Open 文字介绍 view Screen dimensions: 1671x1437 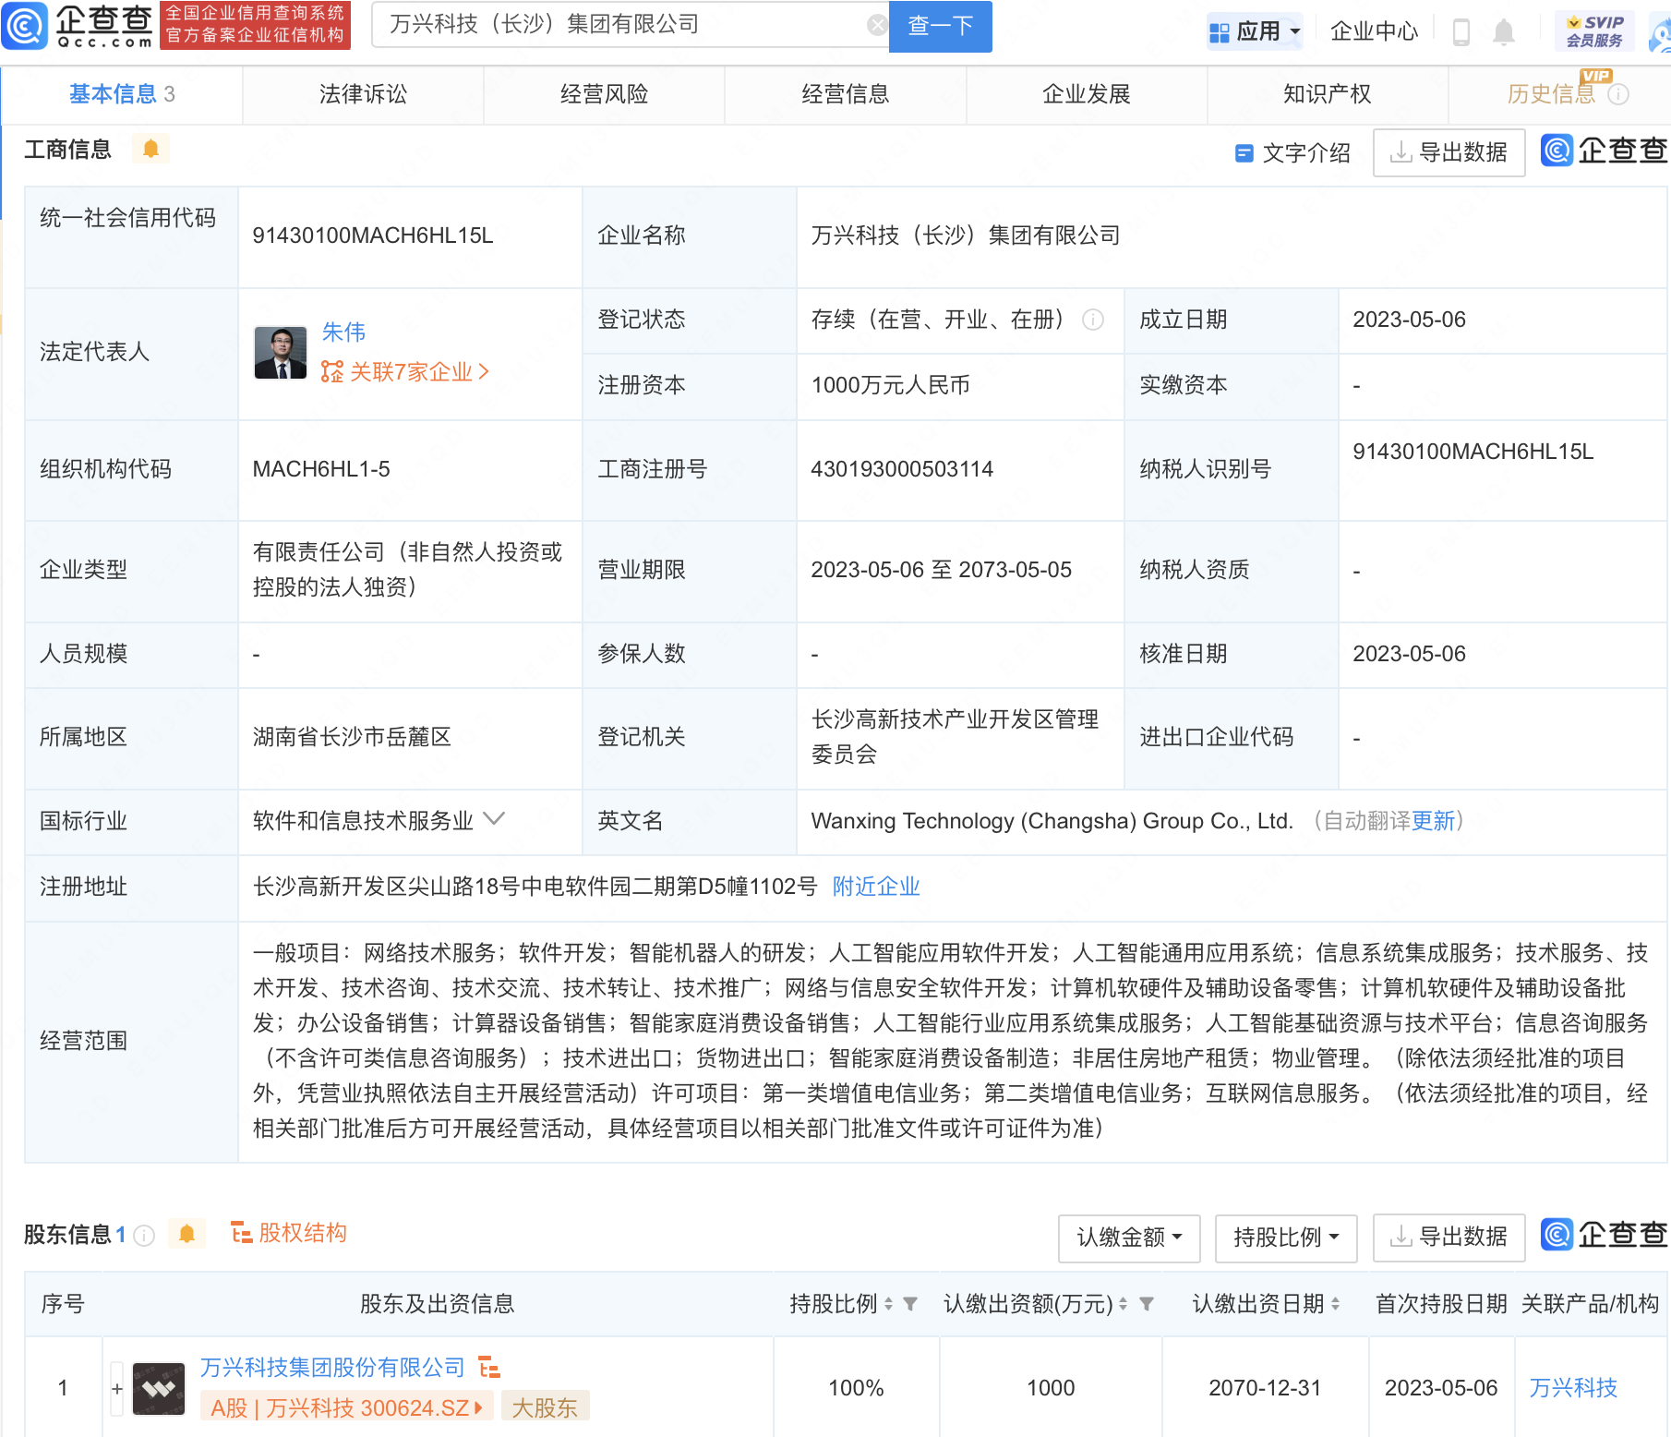(x=1292, y=152)
